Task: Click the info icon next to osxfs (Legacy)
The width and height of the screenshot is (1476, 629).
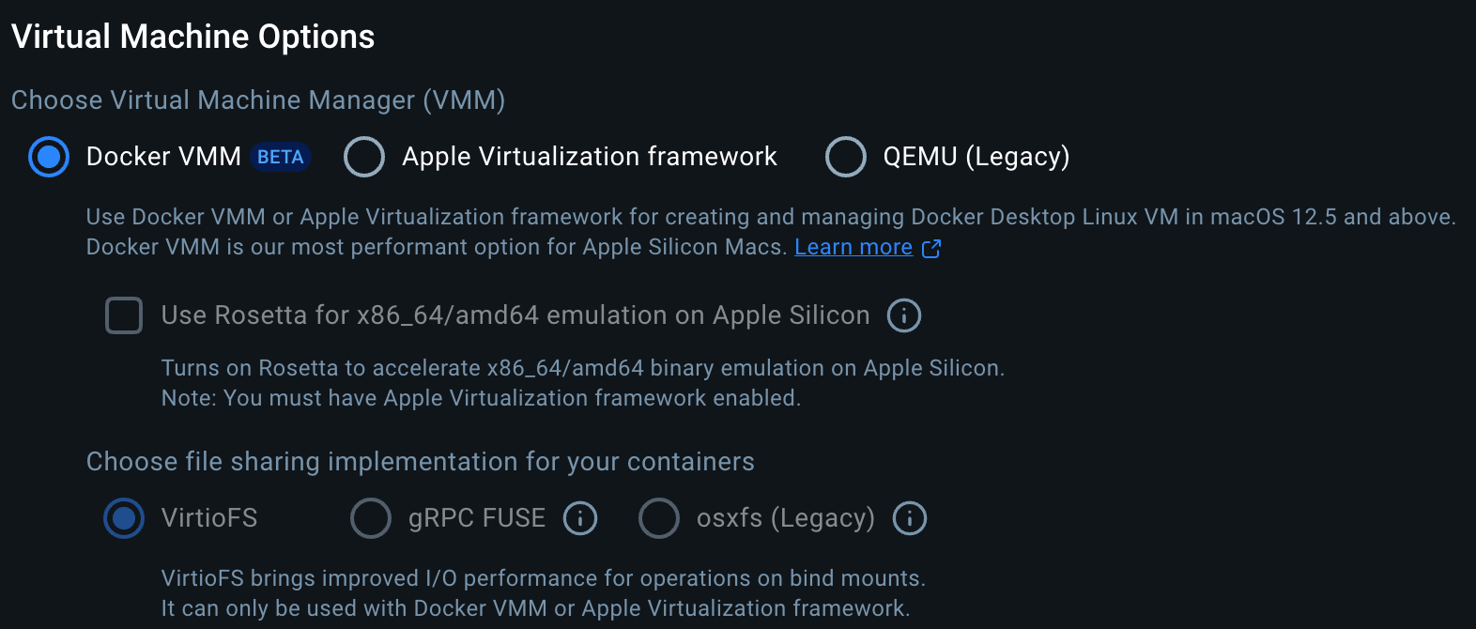Action: (909, 518)
